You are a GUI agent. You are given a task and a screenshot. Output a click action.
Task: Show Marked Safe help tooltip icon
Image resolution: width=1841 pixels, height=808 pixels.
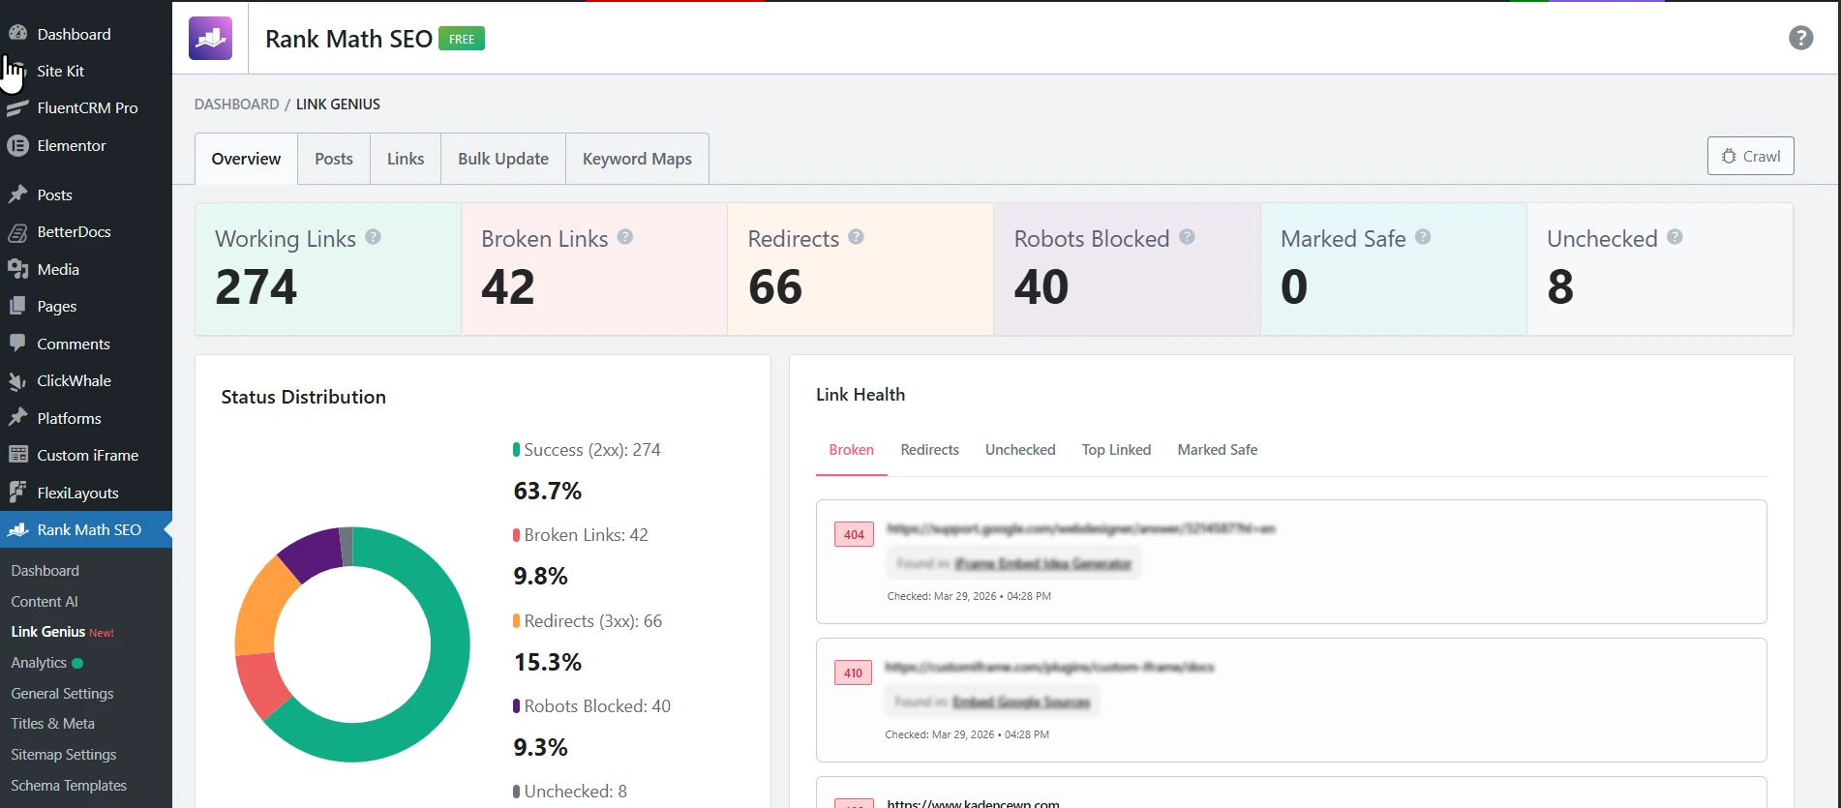coord(1423,237)
